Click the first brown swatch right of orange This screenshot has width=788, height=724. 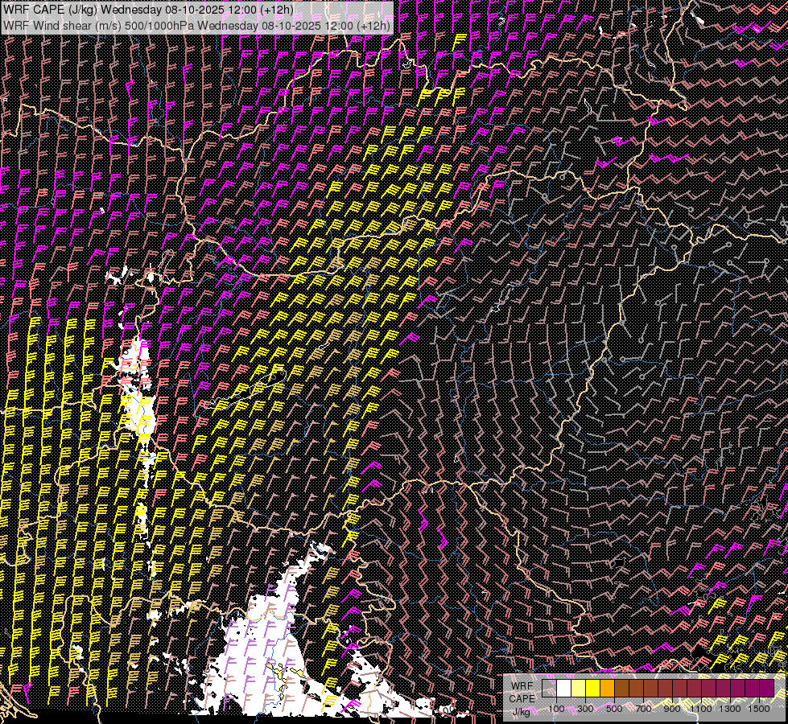pyautogui.click(x=622, y=689)
